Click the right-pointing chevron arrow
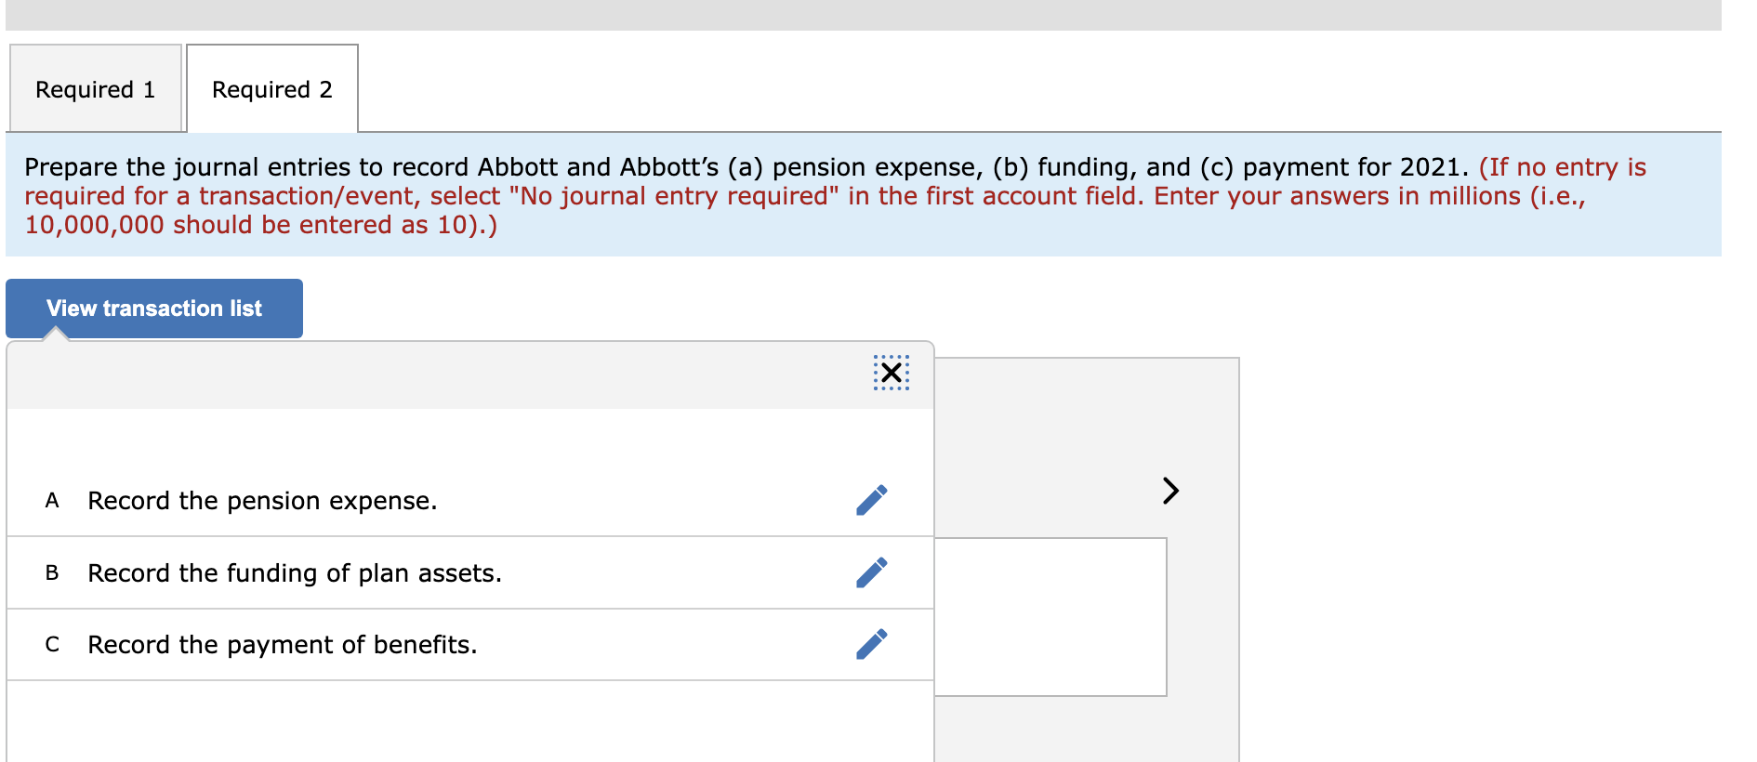The height and width of the screenshot is (762, 1757). point(1170,491)
